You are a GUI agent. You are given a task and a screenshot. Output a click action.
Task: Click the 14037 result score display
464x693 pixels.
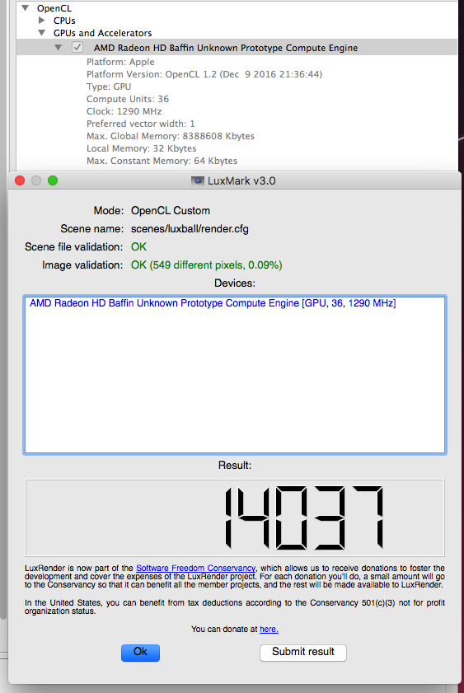point(235,517)
